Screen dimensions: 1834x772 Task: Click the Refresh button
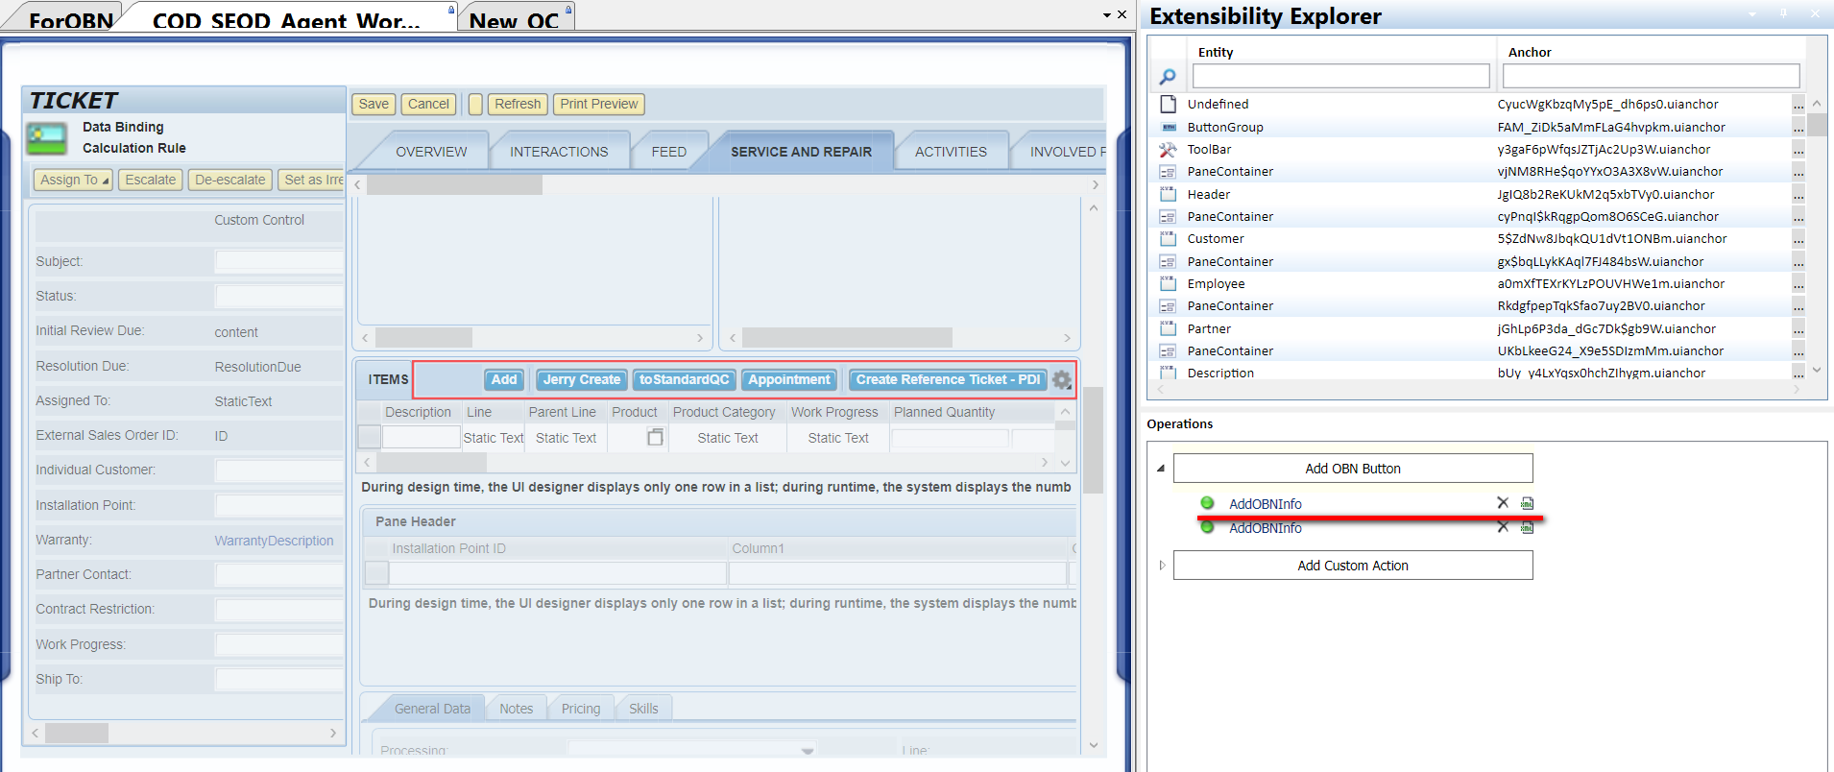coord(518,105)
